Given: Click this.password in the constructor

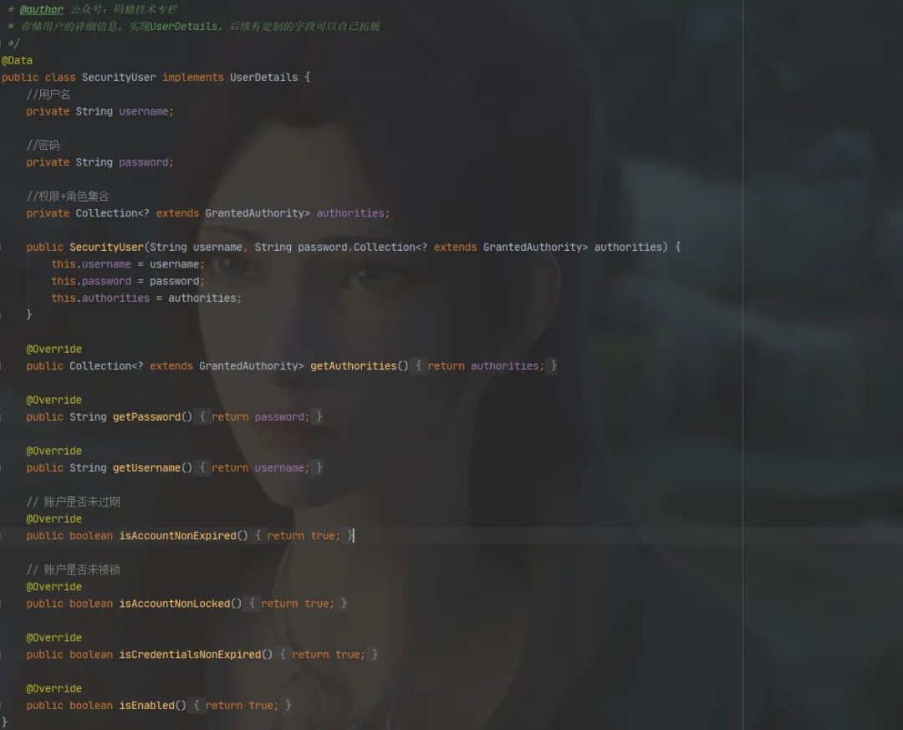Looking at the screenshot, I should [x=91, y=281].
